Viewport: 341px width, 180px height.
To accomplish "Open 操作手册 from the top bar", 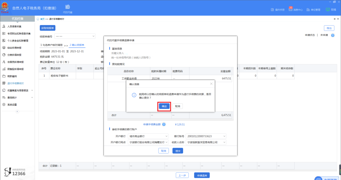I will 278,10.
